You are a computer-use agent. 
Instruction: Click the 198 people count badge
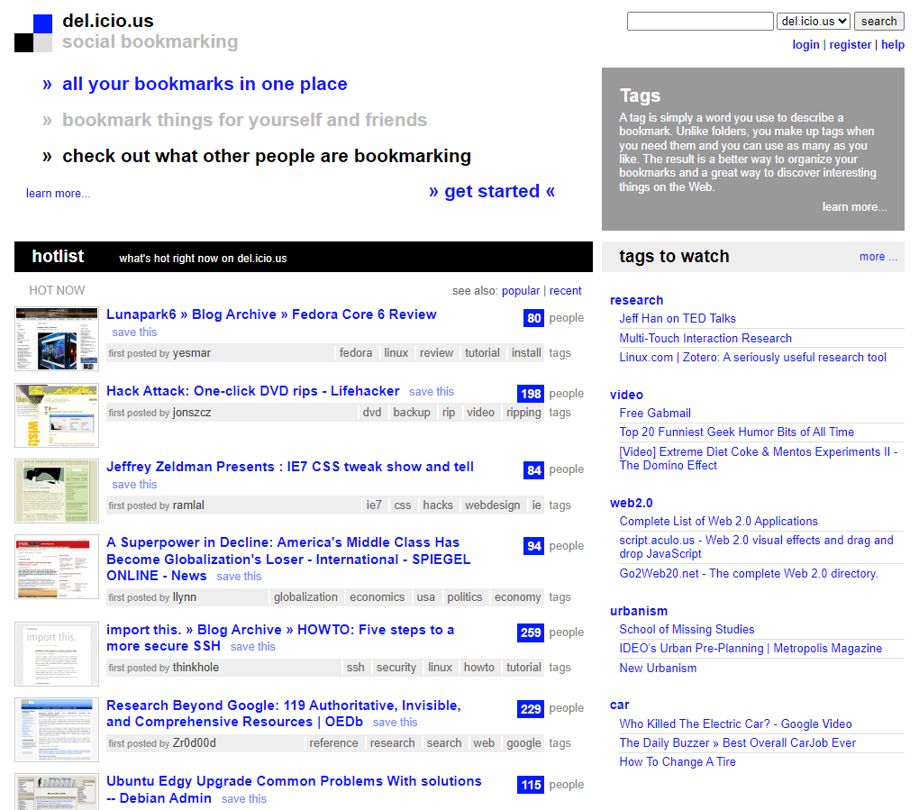[531, 394]
